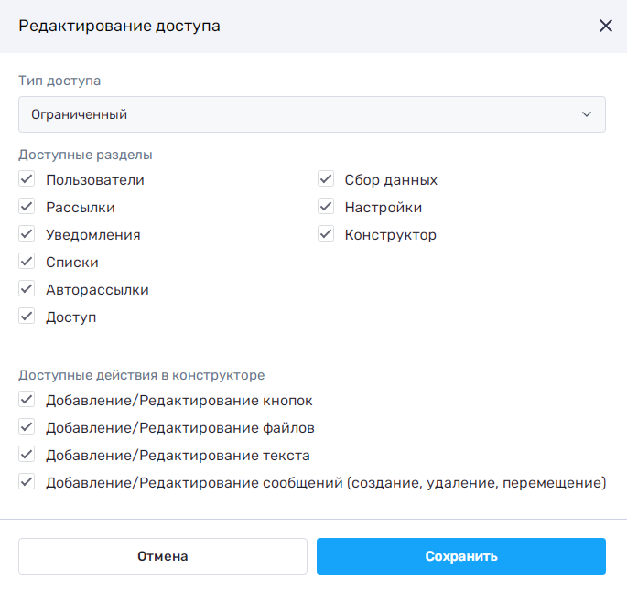Viewport: 627px width, 591px height.
Task: Disable the Уведомления checkbox
Action: point(27,235)
